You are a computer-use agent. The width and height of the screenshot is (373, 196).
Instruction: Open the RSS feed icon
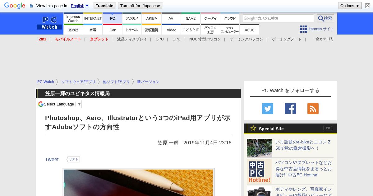[313, 109]
